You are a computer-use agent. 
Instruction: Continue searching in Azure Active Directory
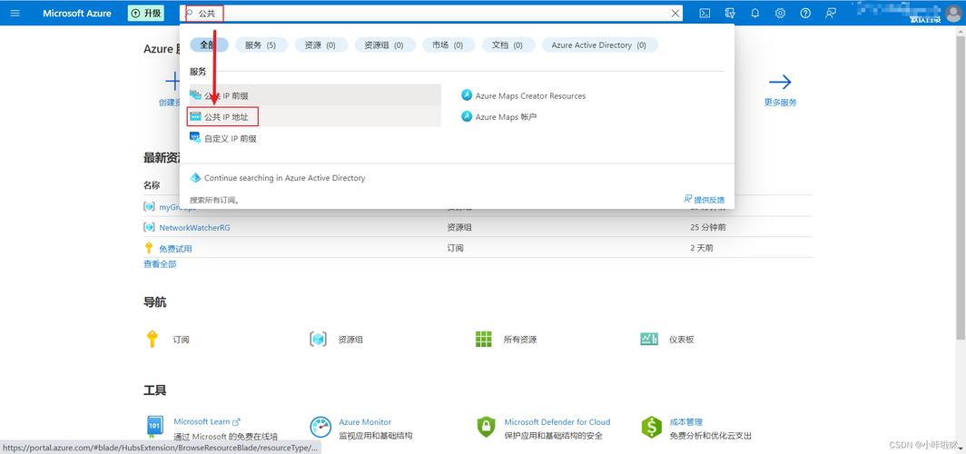tap(285, 178)
